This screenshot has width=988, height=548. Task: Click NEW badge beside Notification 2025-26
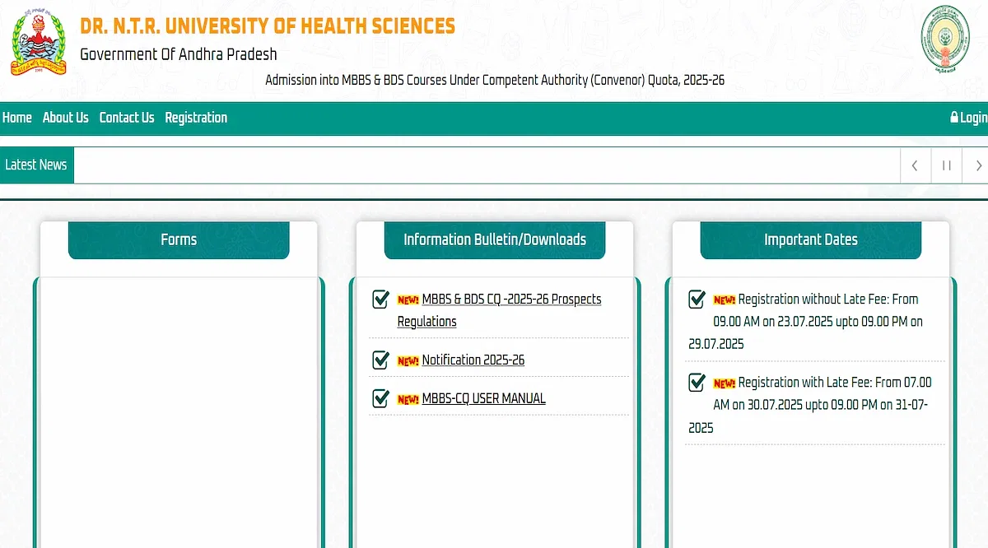click(x=408, y=360)
